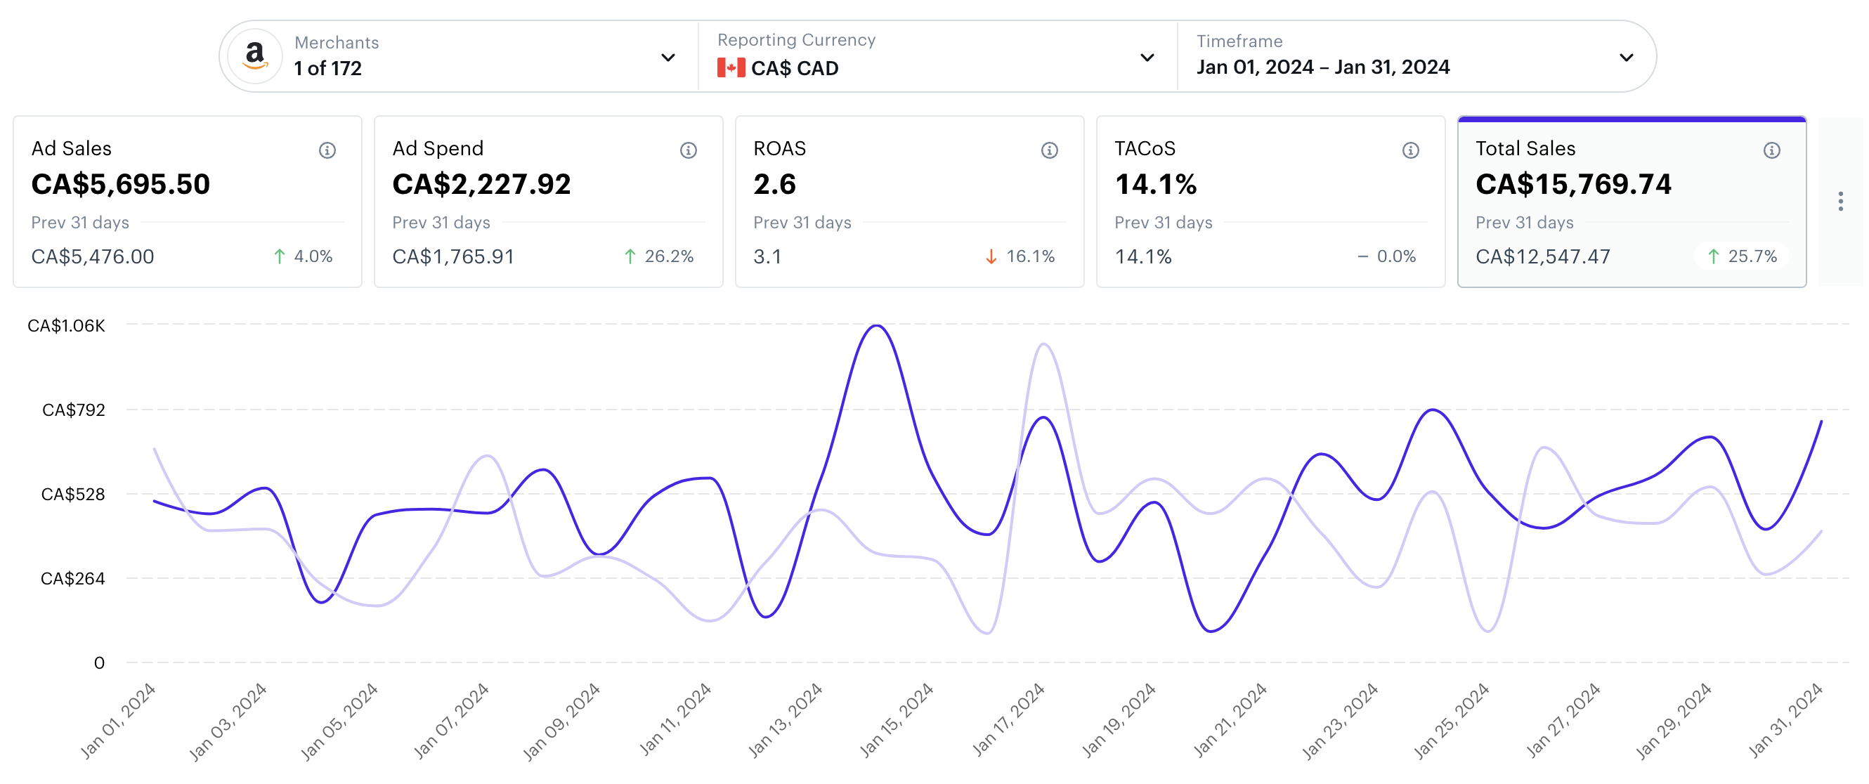Click Ad Spend value CA$2,227.92
The height and width of the screenshot is (784, 1869).
tap(482, 184)
